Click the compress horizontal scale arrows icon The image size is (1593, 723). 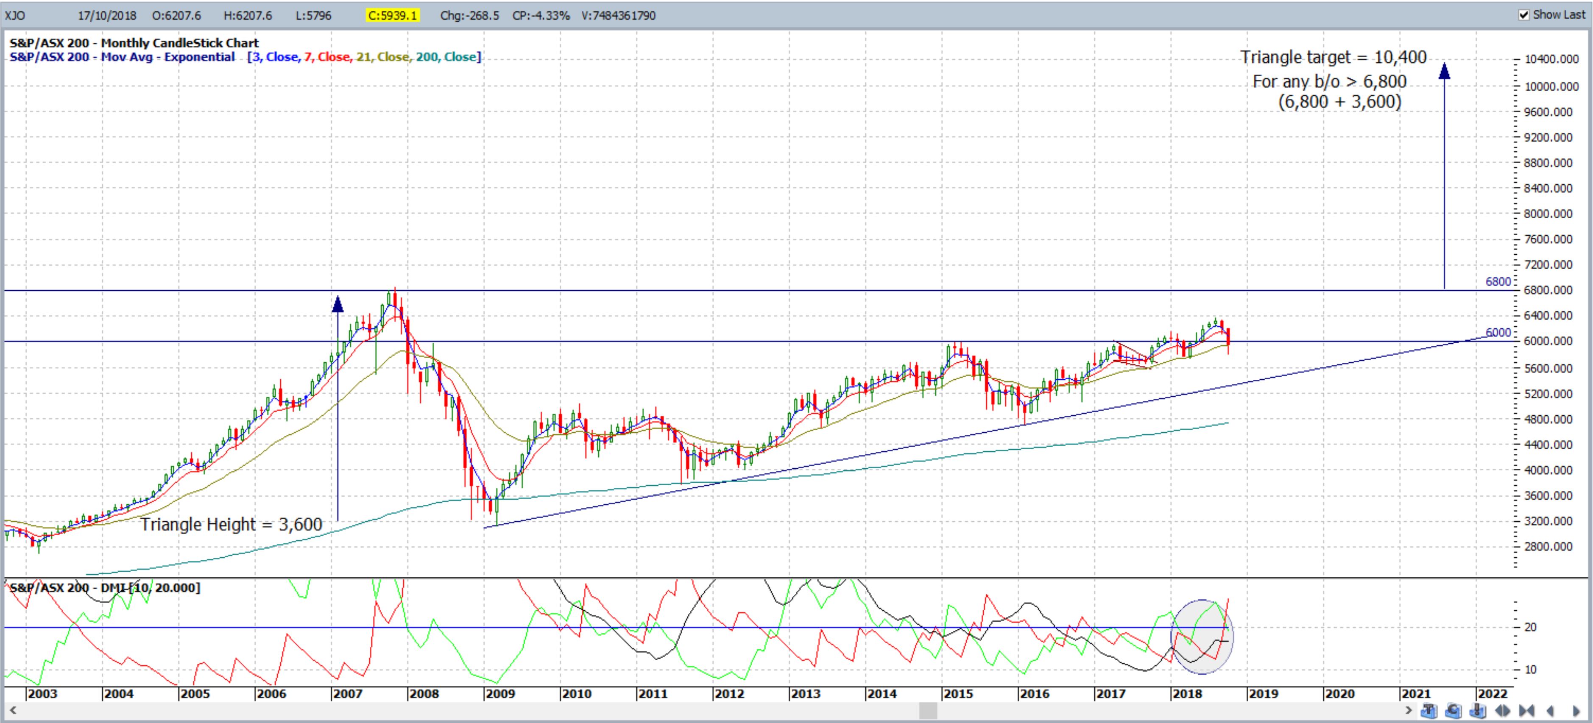point(1527,711)
